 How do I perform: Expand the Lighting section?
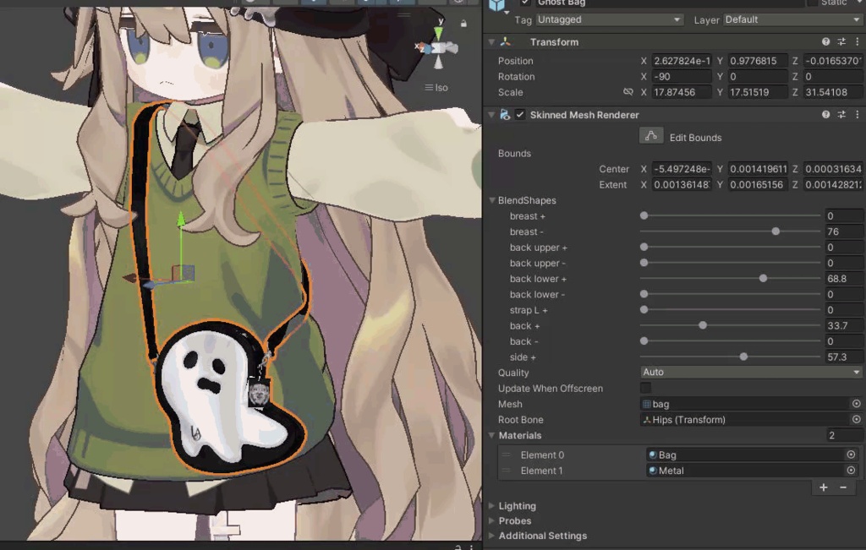point(491,505)
